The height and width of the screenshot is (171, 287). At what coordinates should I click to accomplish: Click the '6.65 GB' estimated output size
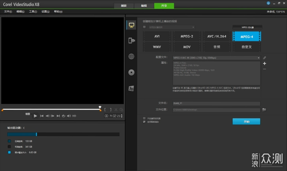pos(32,152)
